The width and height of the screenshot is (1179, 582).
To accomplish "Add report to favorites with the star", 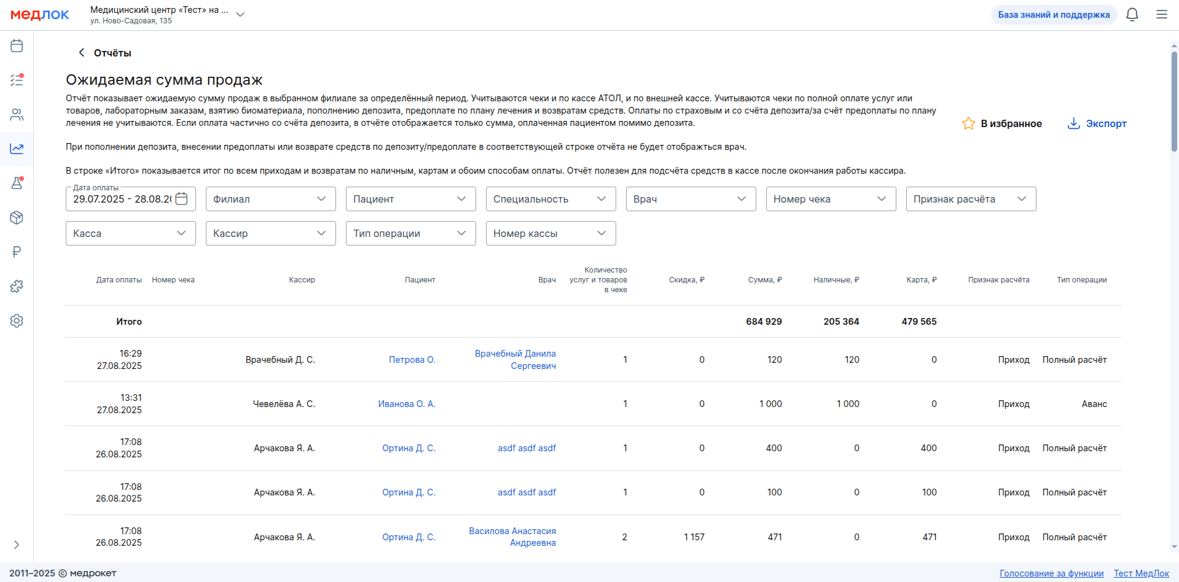I will pyautogui.click(x=1001, y=123).
